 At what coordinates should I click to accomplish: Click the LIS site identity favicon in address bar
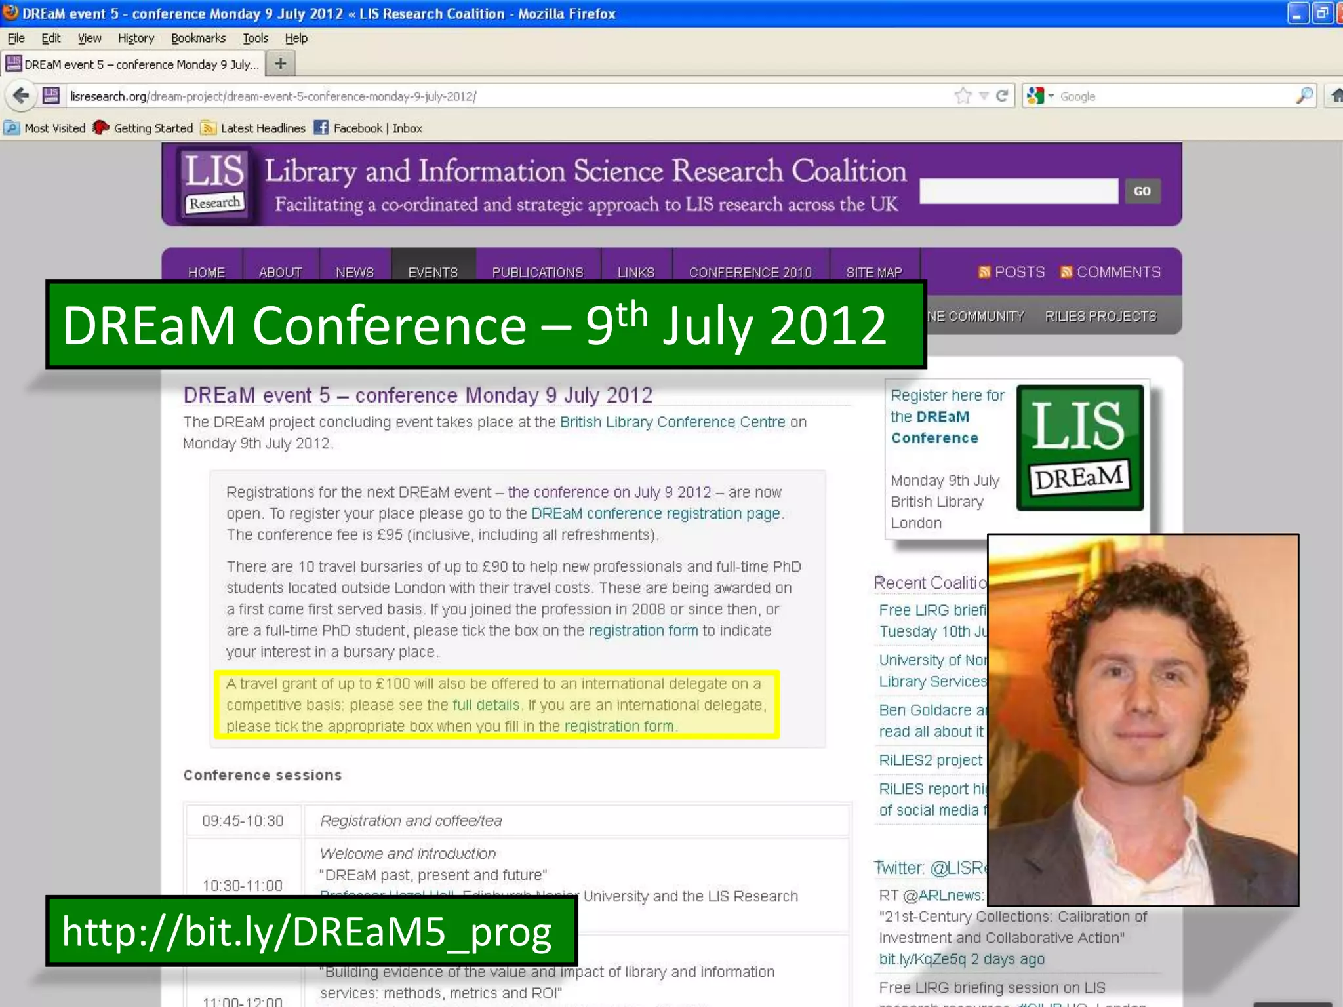51,96
